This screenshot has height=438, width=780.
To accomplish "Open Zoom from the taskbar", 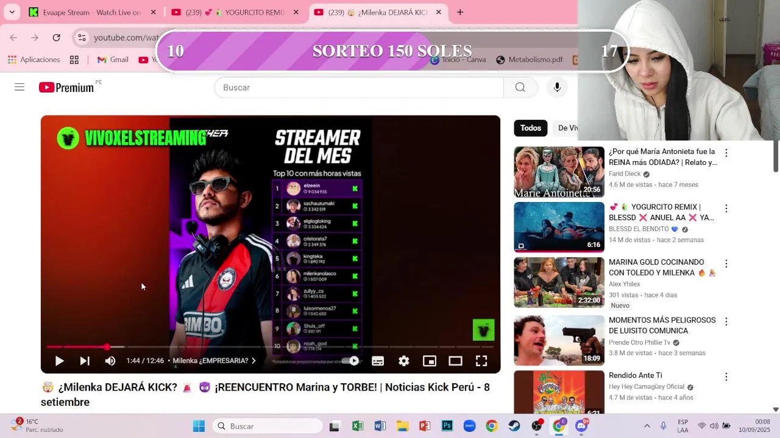I will point(469,426).
